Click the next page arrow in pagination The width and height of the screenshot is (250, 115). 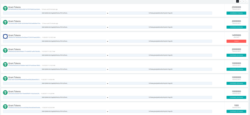247,1
